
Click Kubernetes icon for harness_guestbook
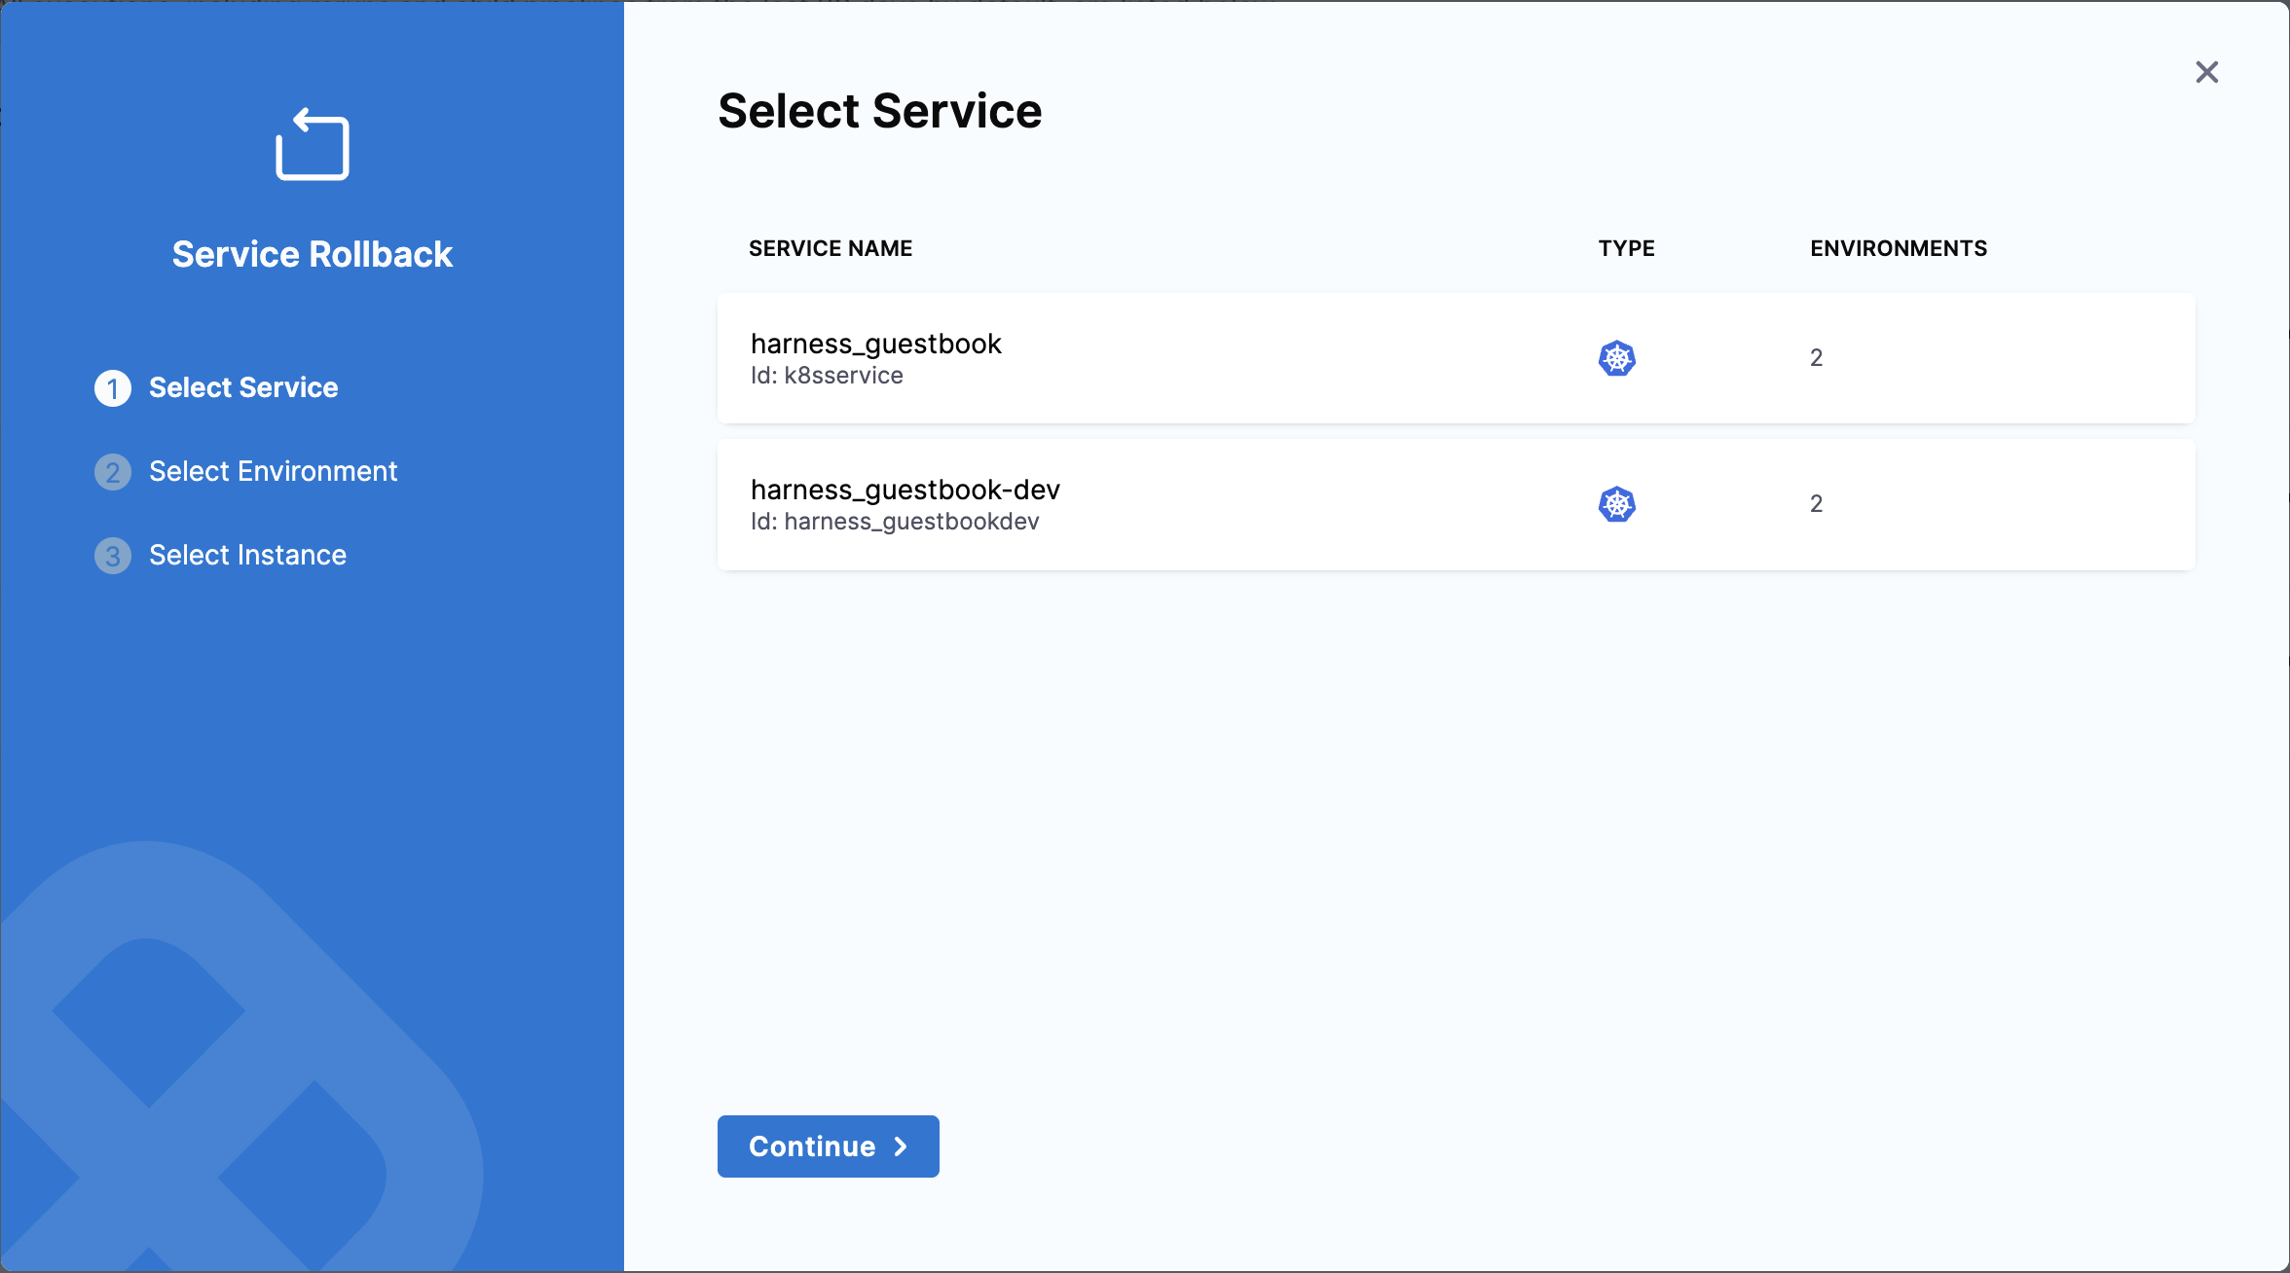pos(1616,358)
